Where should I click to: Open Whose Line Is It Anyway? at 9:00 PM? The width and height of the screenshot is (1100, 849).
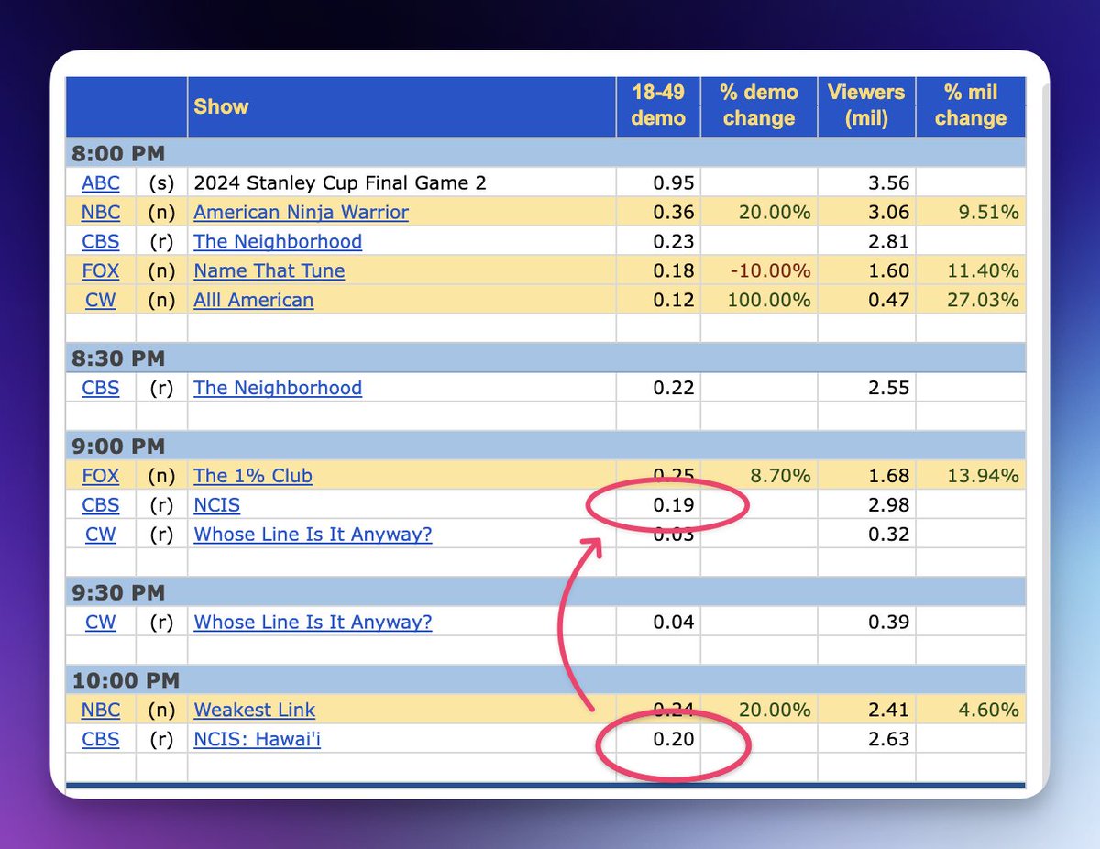313,535
